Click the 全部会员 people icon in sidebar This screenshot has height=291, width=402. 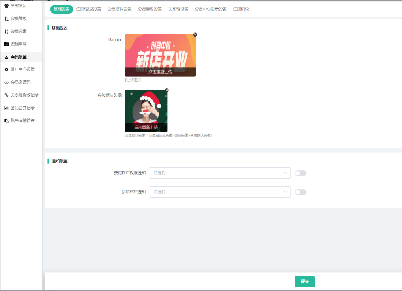pos(6,6)
